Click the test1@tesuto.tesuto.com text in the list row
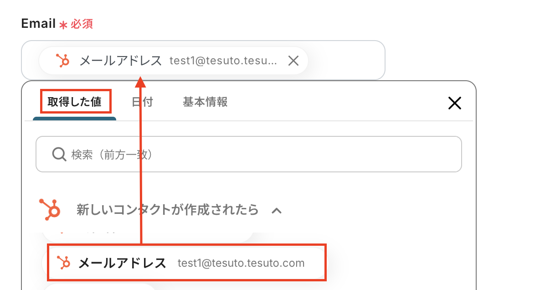 pos(241,263)
